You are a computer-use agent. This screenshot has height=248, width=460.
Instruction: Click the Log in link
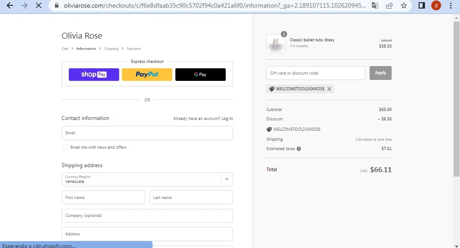click(227, 119)
